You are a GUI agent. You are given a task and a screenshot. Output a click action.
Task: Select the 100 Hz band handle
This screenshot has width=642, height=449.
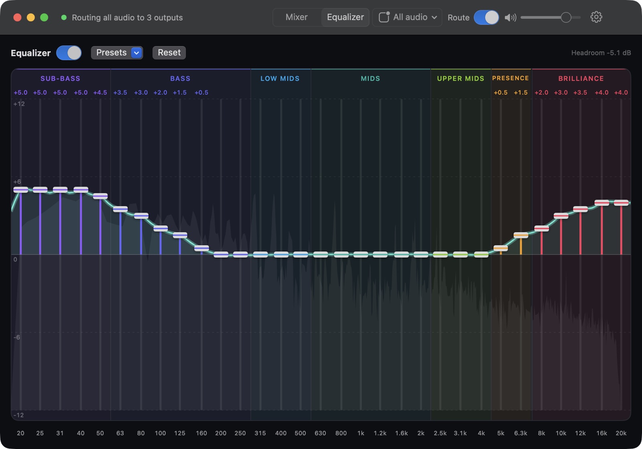click(x=160, y=229)
